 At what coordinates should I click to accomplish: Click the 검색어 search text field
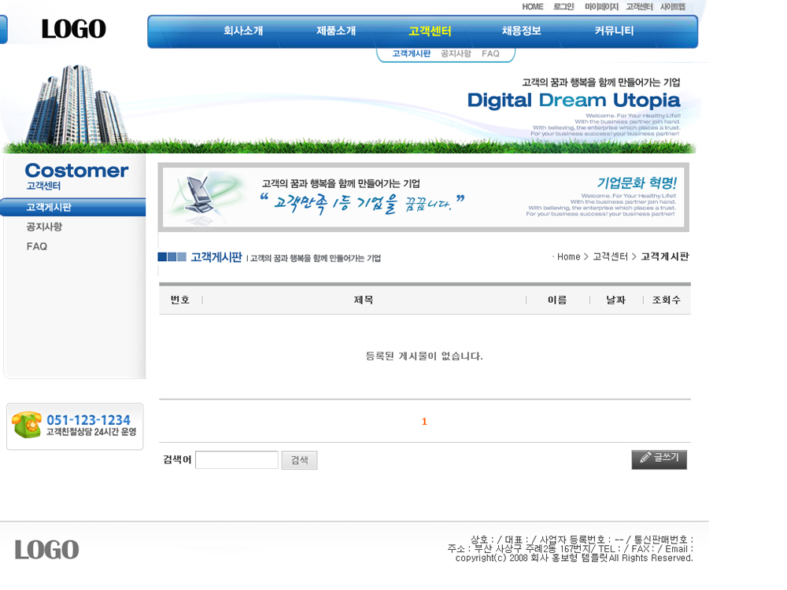click(237, 460)
